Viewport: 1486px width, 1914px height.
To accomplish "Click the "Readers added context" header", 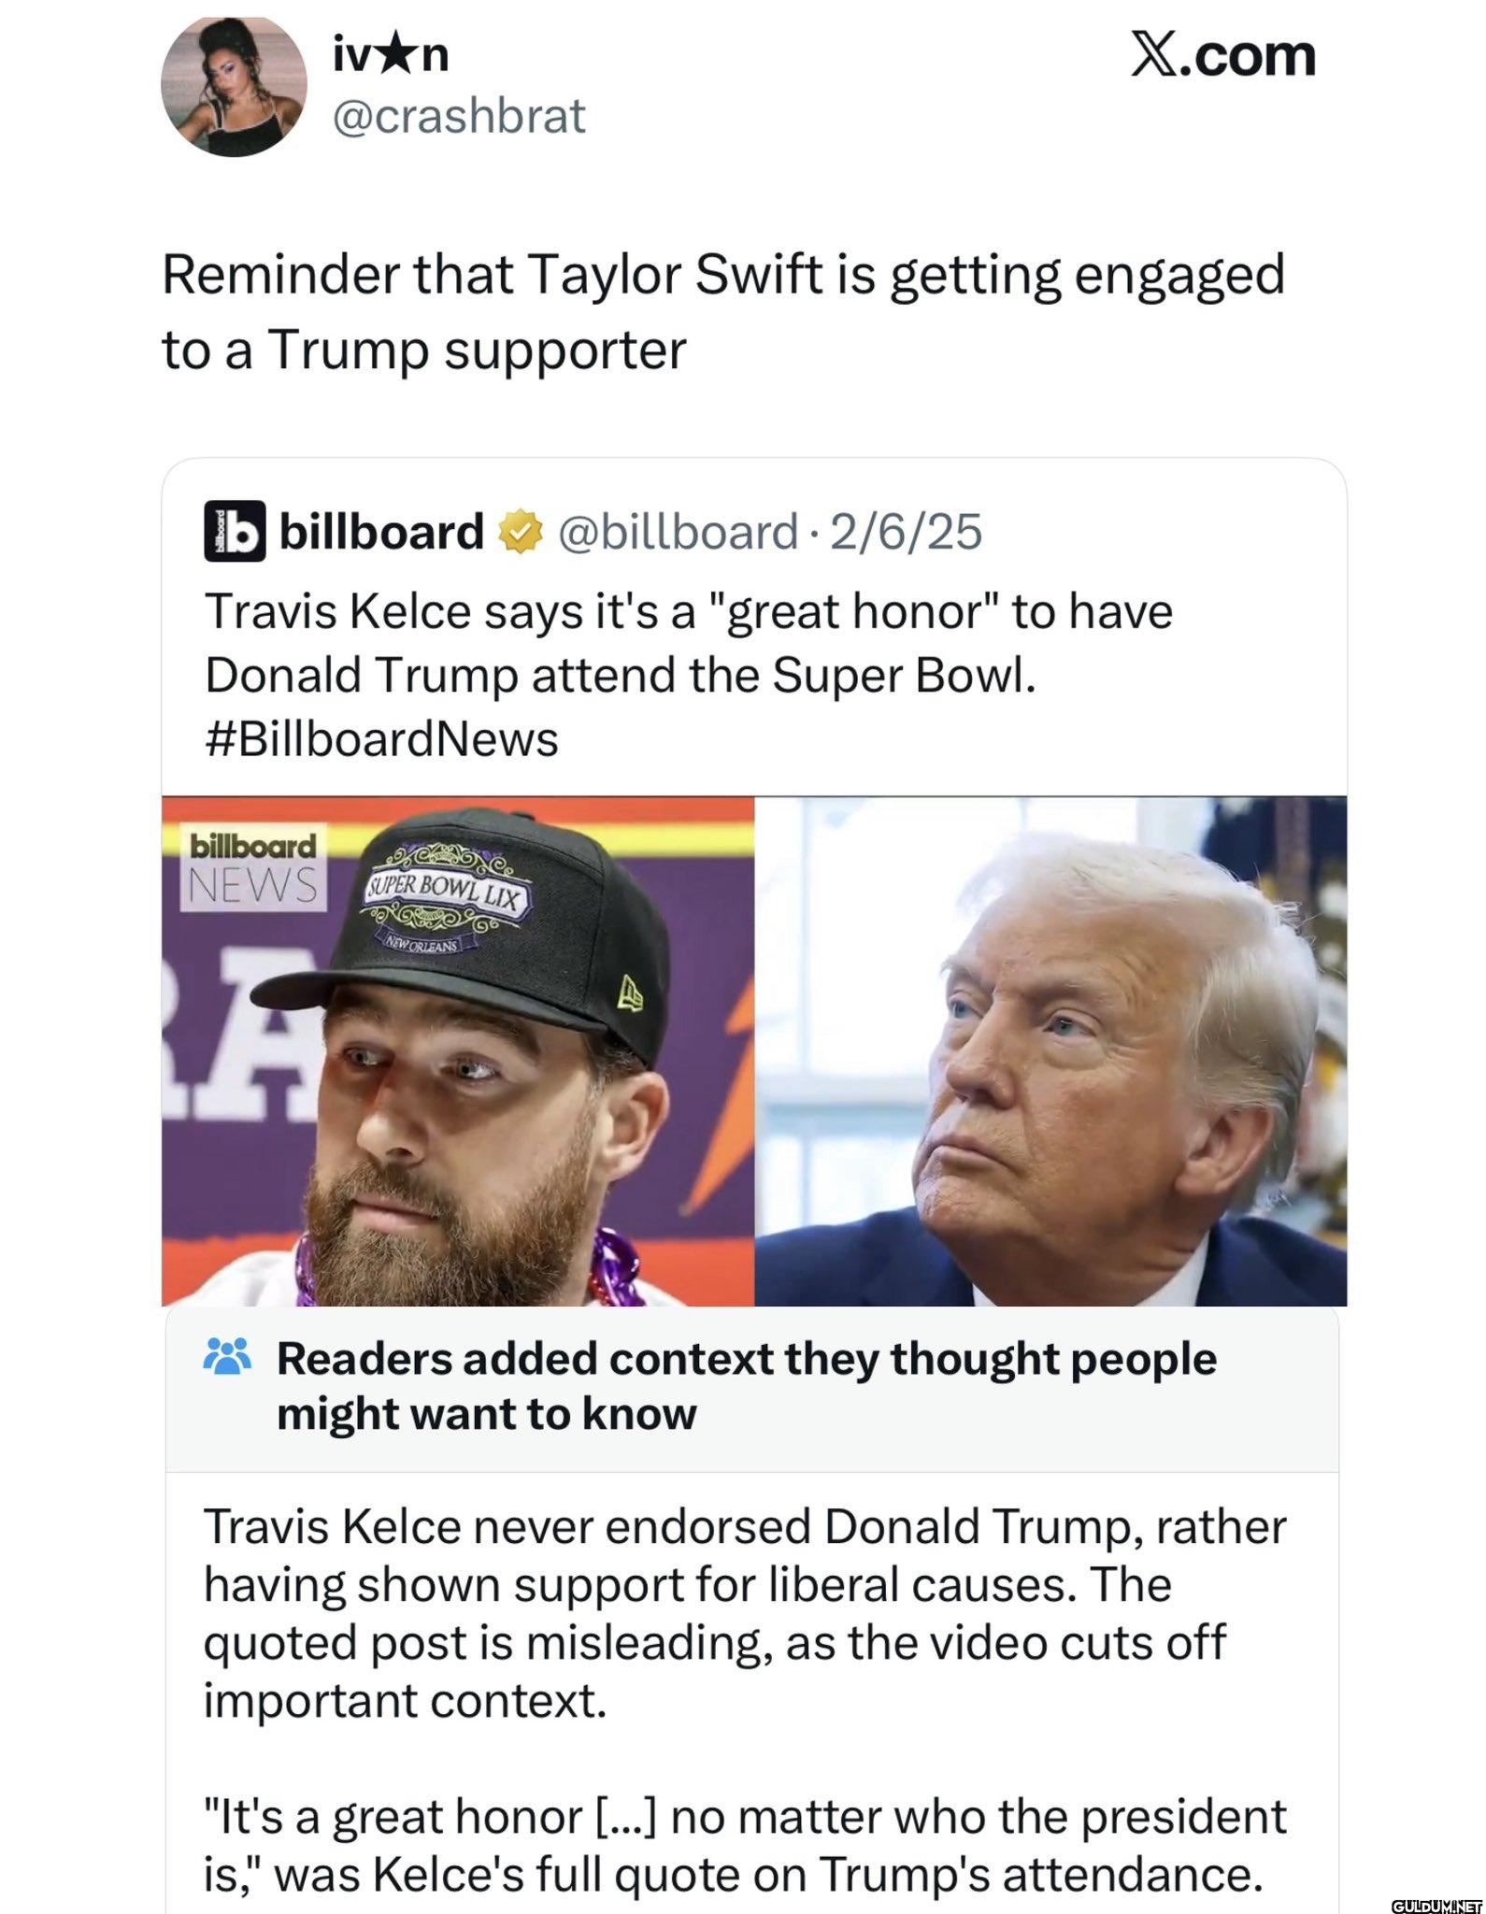I will [x=746, y=1385].
